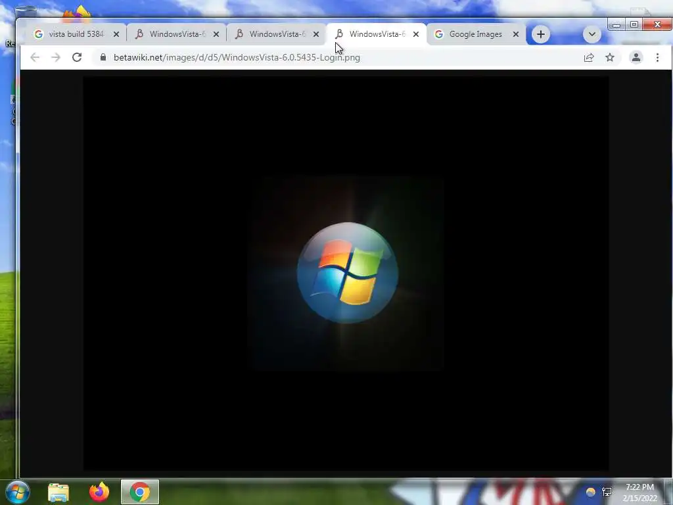
Task: Close the third tab's X button
Action: pyautogui.click(x=316, y=34)
